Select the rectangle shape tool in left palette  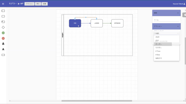(3, 11)
